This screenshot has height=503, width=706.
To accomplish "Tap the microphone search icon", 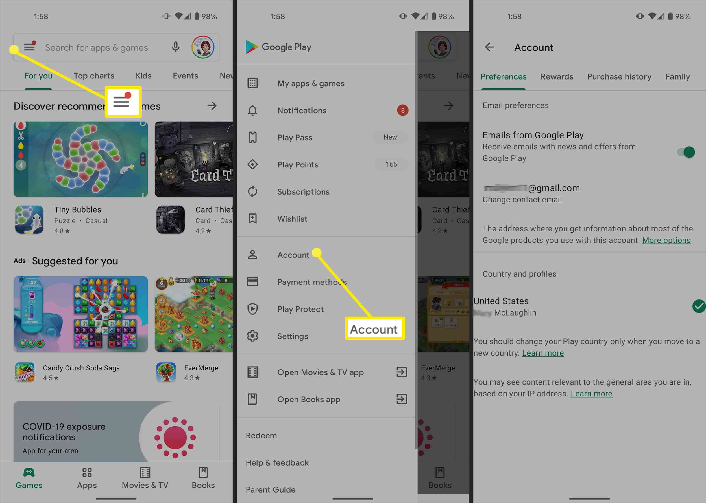I will tap(176, 47).
